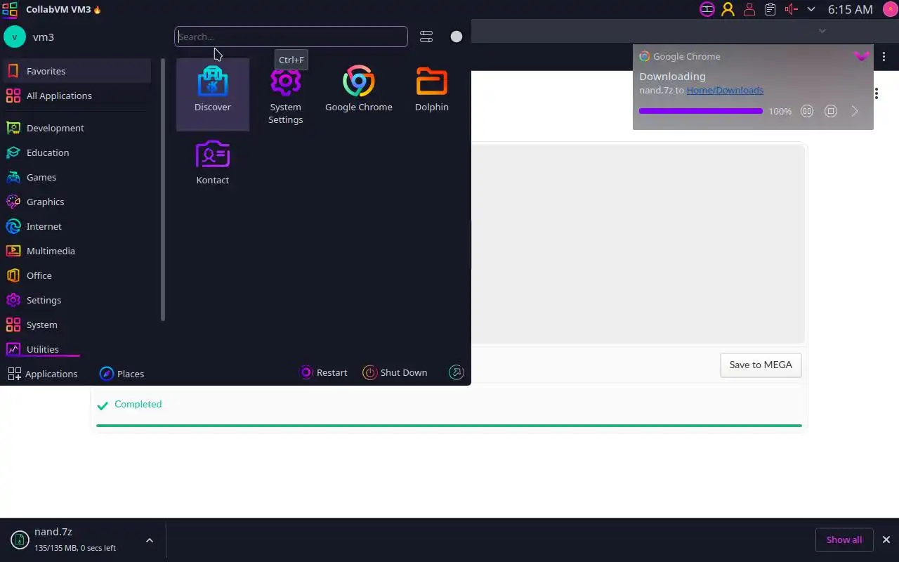Open launcher configure options icon next to search
899x562 pixels.
[x=426, y=37]
